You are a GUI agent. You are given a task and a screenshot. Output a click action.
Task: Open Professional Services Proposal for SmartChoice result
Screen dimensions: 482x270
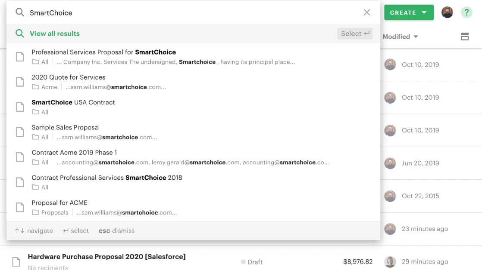(x=193, y=57)
